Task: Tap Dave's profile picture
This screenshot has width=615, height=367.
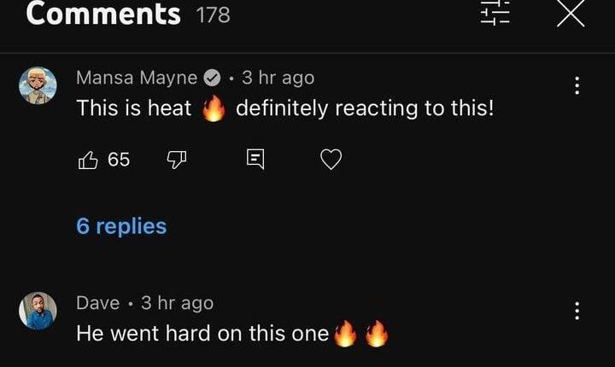Action: pos(38,312)
